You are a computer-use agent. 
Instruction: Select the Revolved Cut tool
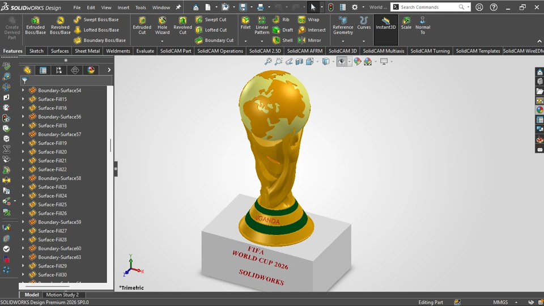[182, 25]
